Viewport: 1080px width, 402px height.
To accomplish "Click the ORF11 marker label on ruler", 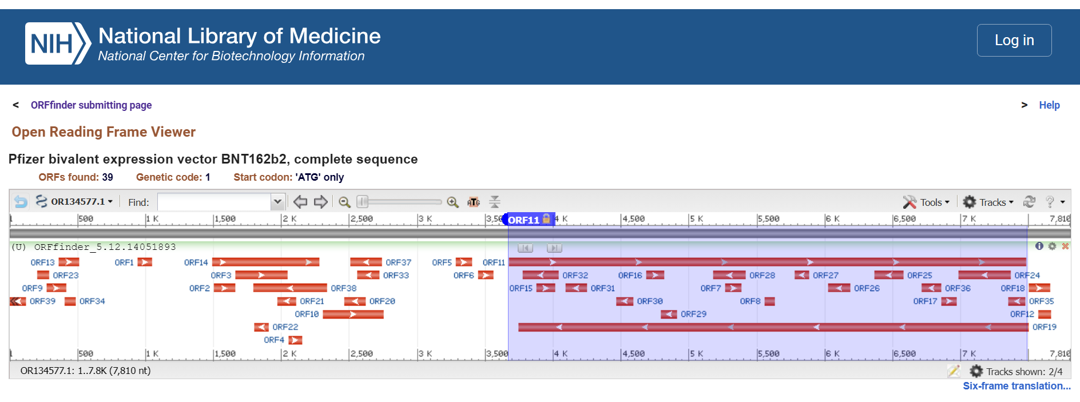I will pyautogui.click(x=523, y=220).
